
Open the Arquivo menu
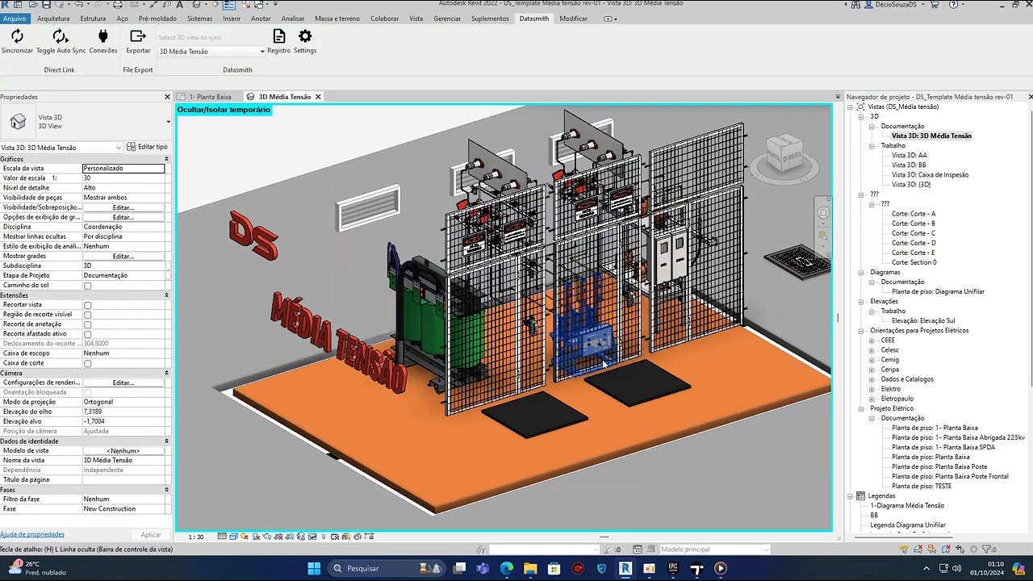click(x=15, y=18)
